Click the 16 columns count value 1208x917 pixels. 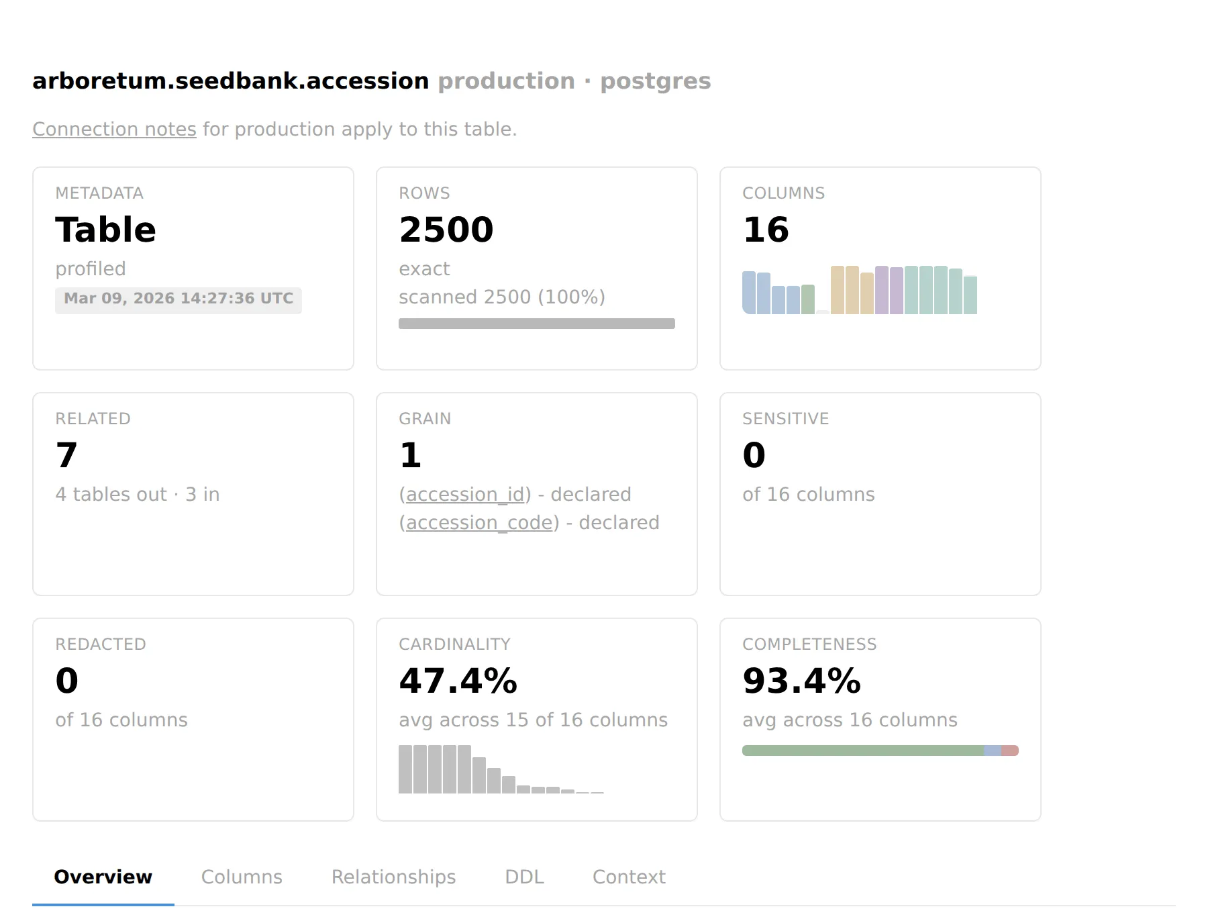tap(766, 230)
